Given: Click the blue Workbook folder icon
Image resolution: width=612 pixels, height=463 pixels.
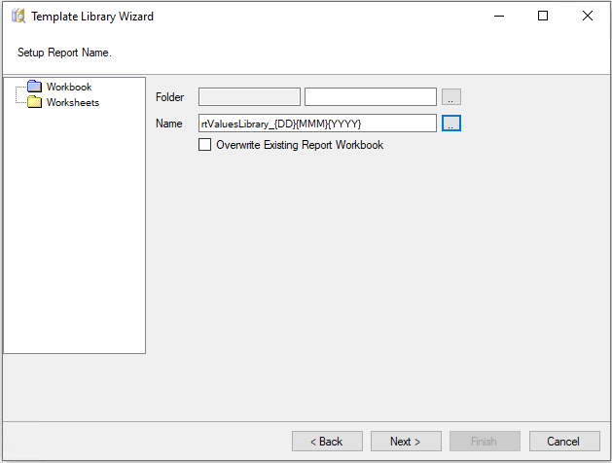Looking at the screenshot, I should (34, 86).
